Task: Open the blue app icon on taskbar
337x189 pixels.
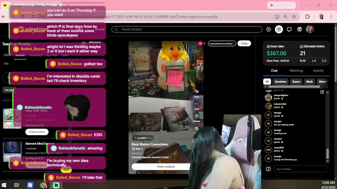Action: point(30,185)
